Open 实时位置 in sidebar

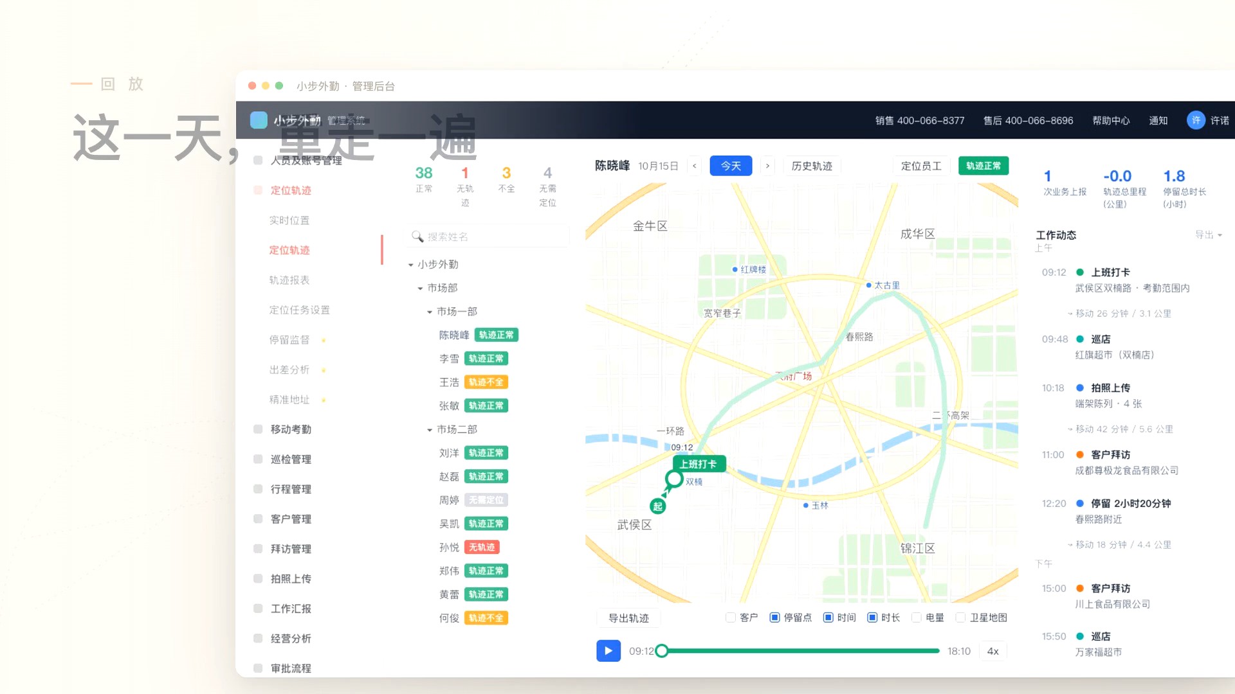(x=289, y=220)
